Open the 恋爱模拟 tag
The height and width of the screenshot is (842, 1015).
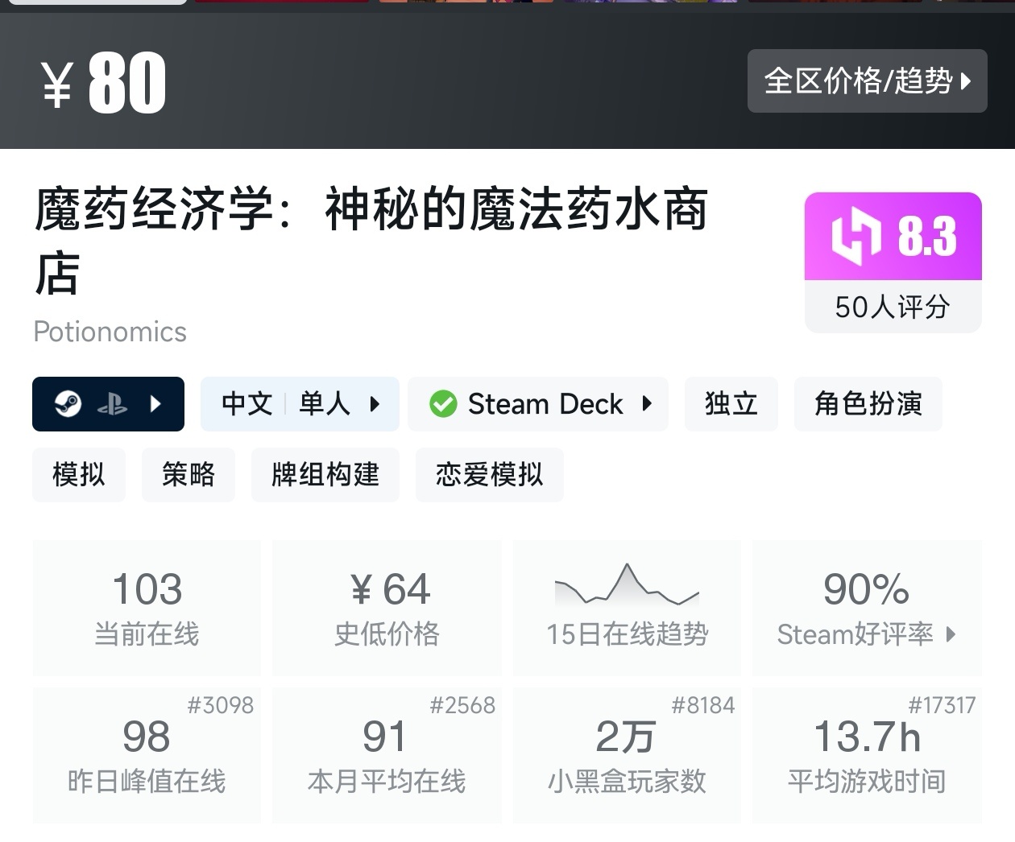[489, 475]
